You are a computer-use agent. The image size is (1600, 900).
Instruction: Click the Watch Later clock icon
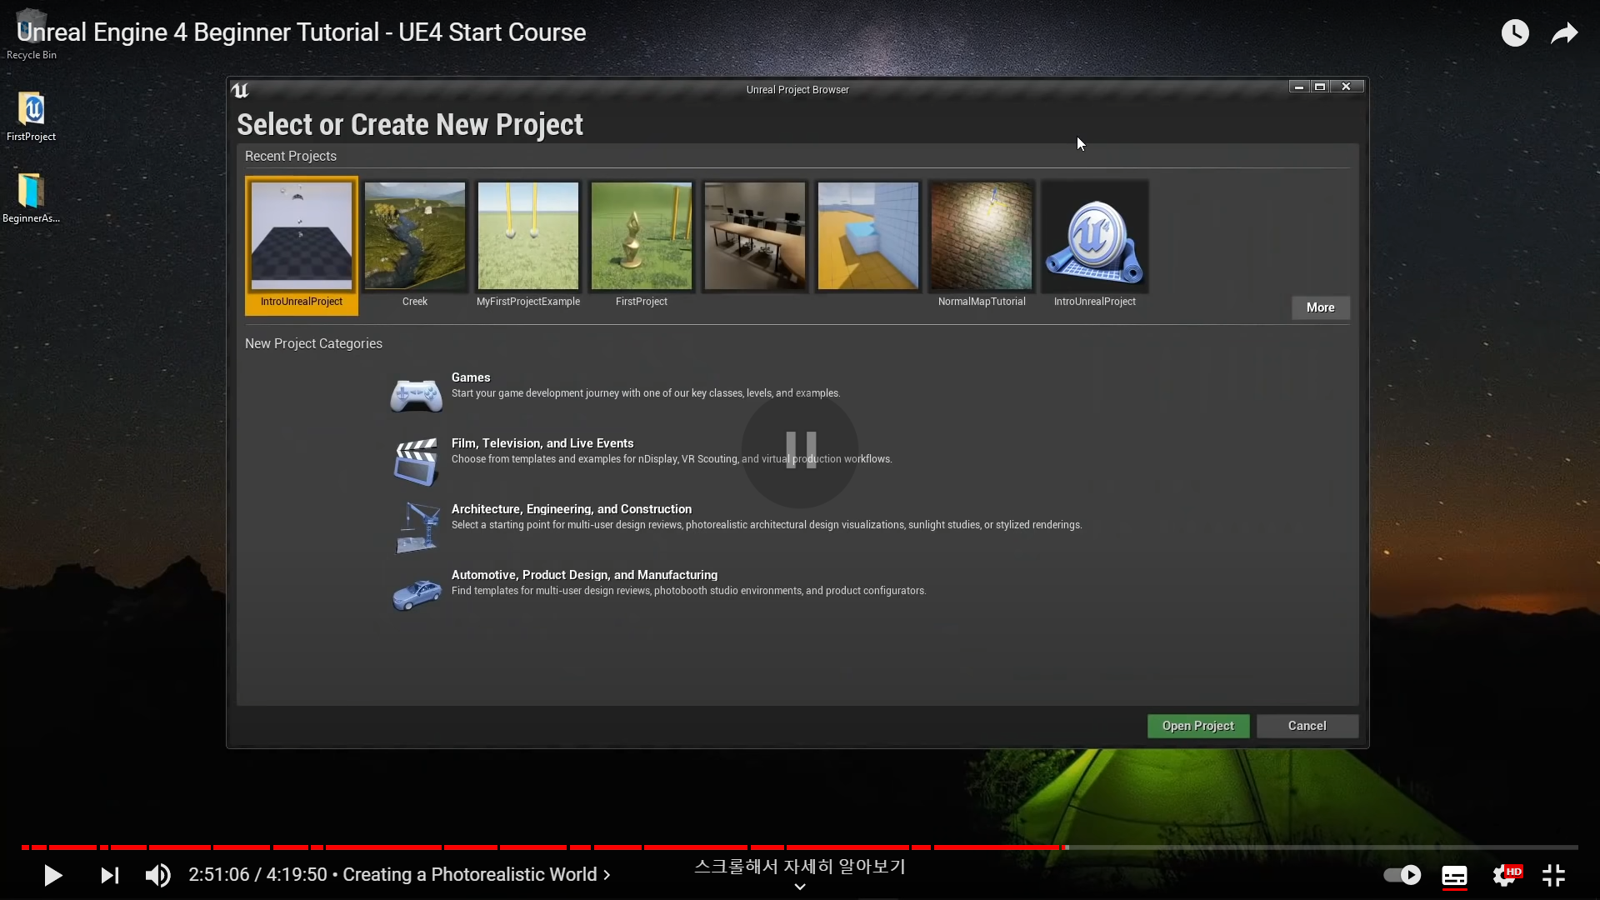tap(1515, 33)
